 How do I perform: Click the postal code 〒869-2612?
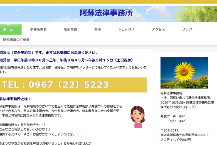(169, 130)
